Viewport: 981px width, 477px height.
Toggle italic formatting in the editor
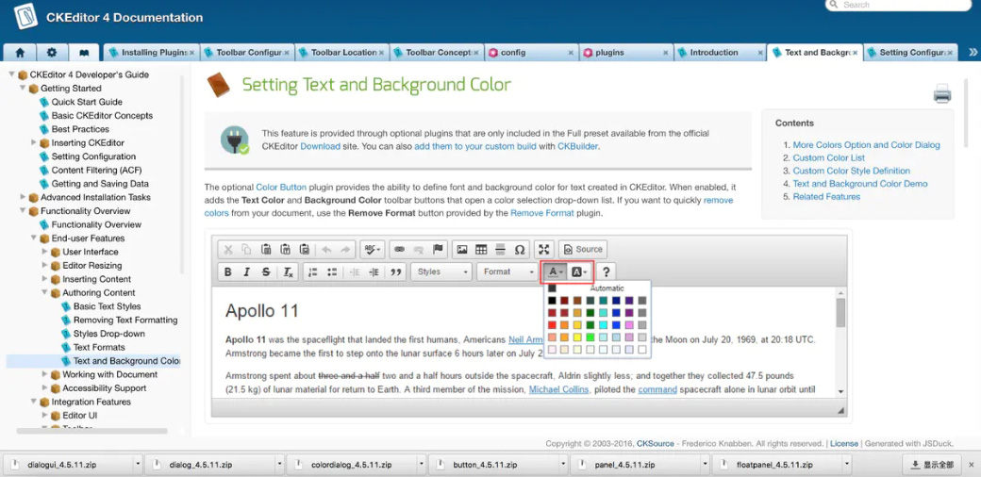(x=246, y=271)
